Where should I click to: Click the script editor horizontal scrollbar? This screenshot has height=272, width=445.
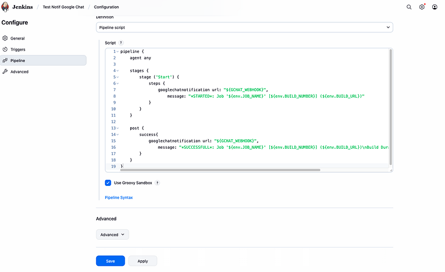(x=220, y=170)
